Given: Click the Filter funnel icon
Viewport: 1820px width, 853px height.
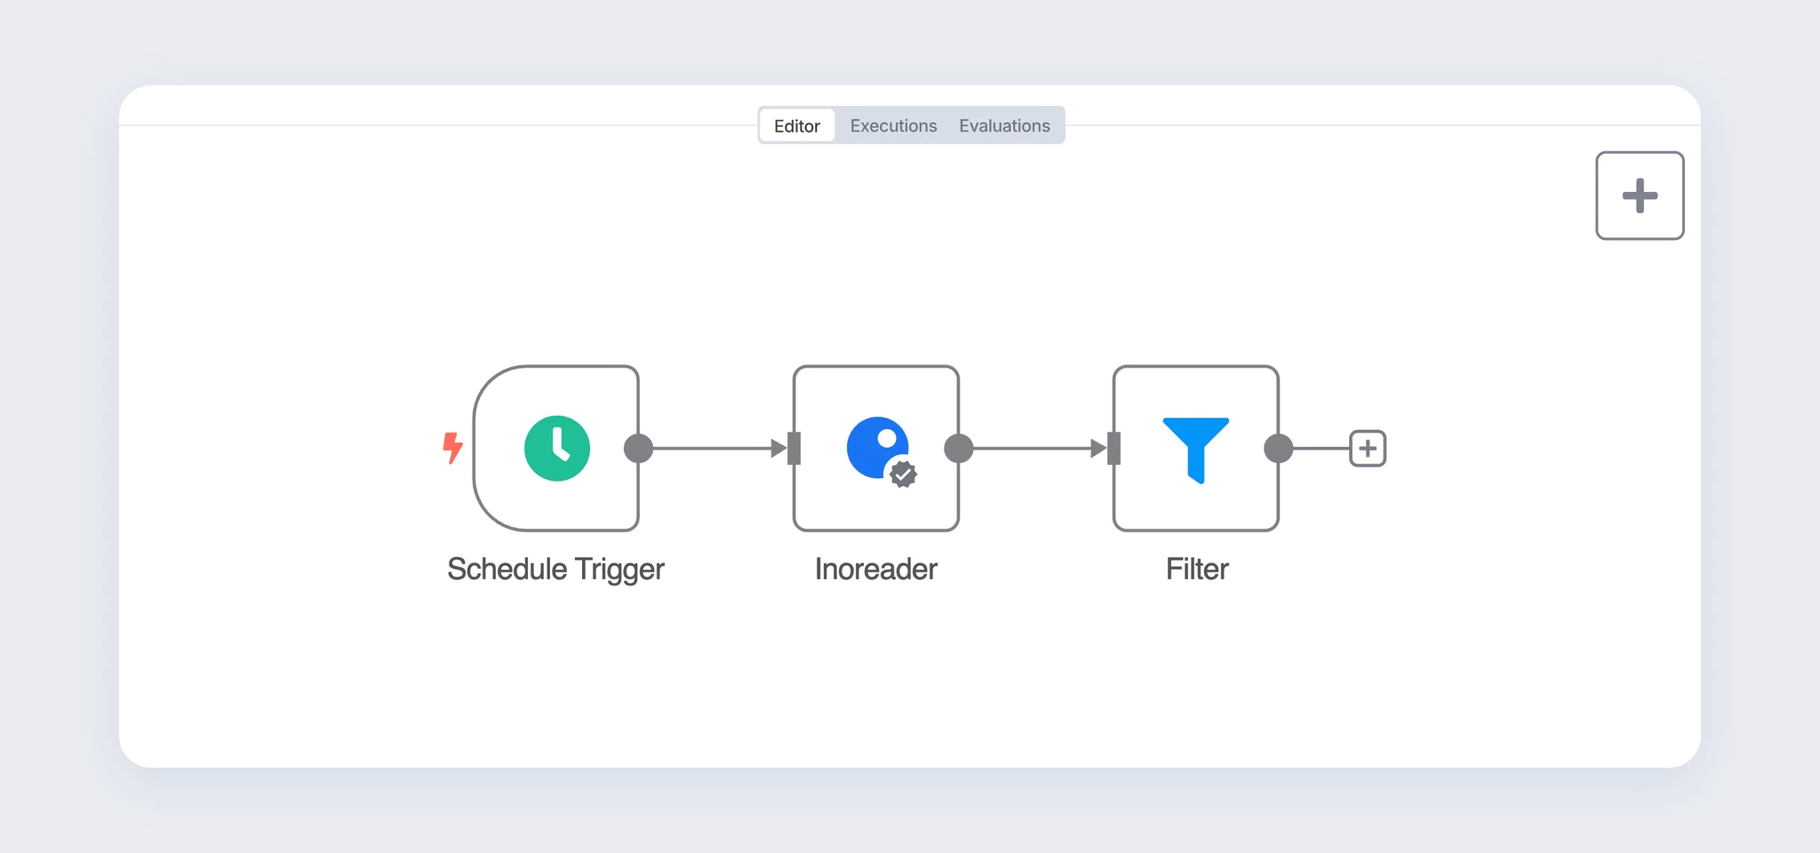Looking at the screenshot, I should click(1195, 448).
